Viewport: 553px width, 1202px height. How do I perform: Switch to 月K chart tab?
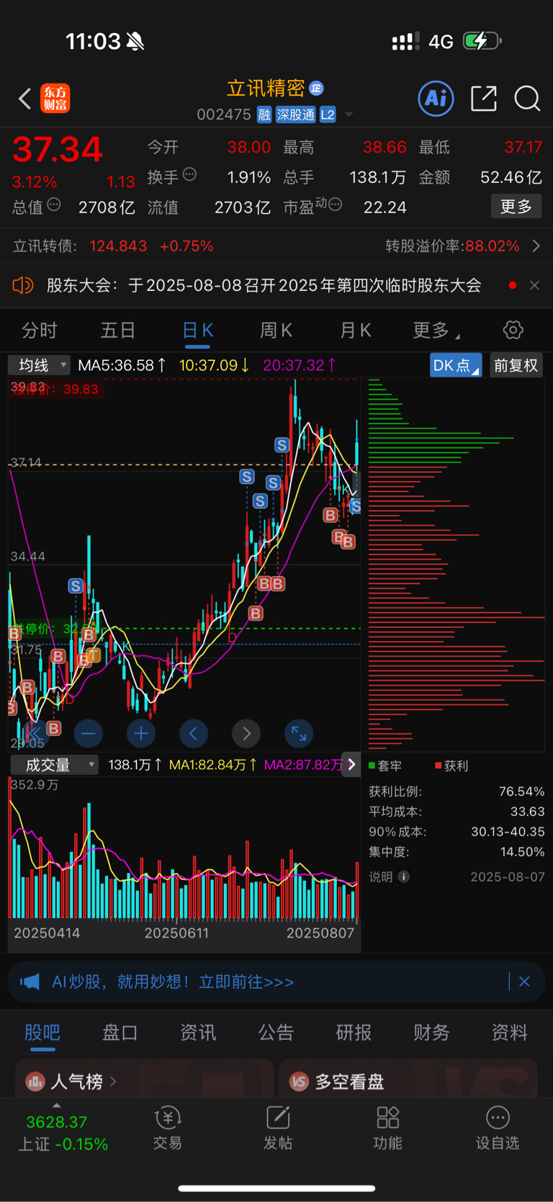355,331
